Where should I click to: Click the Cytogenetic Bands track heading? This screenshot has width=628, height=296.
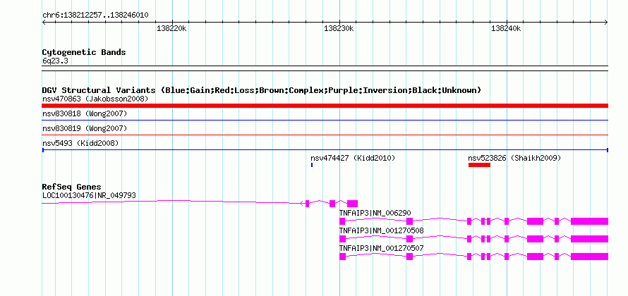point(84,52)
